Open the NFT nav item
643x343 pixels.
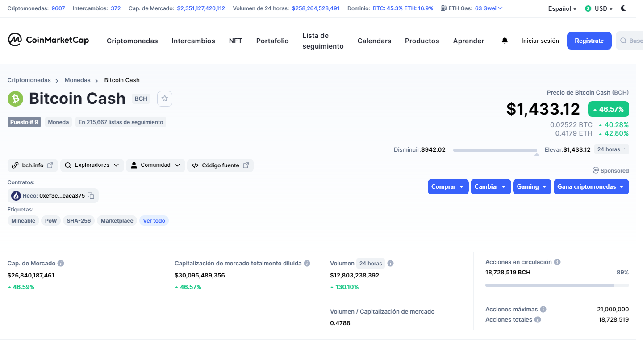coord(236,41)
